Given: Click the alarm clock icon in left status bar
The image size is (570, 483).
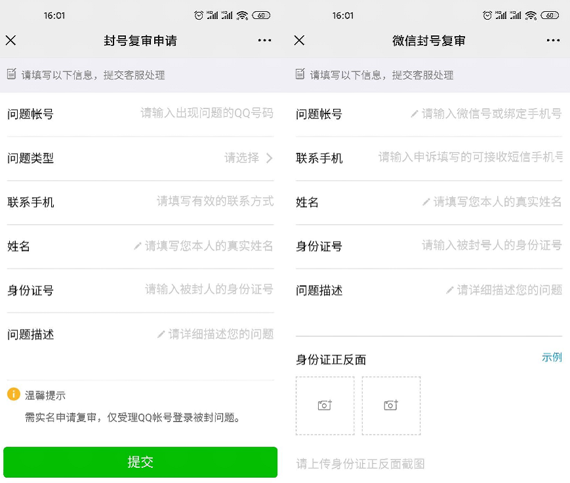Looking at the screenshot, I should tap(199, 15).
